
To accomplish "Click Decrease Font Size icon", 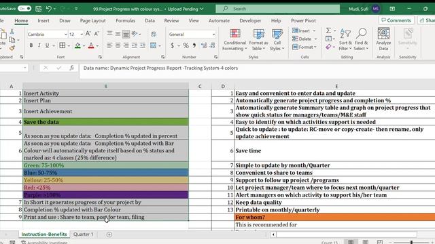I will point(97,34).
